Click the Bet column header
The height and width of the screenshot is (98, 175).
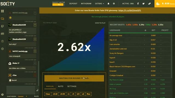click(153, 30)
